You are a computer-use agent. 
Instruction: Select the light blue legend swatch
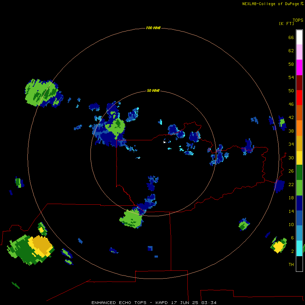299,233
